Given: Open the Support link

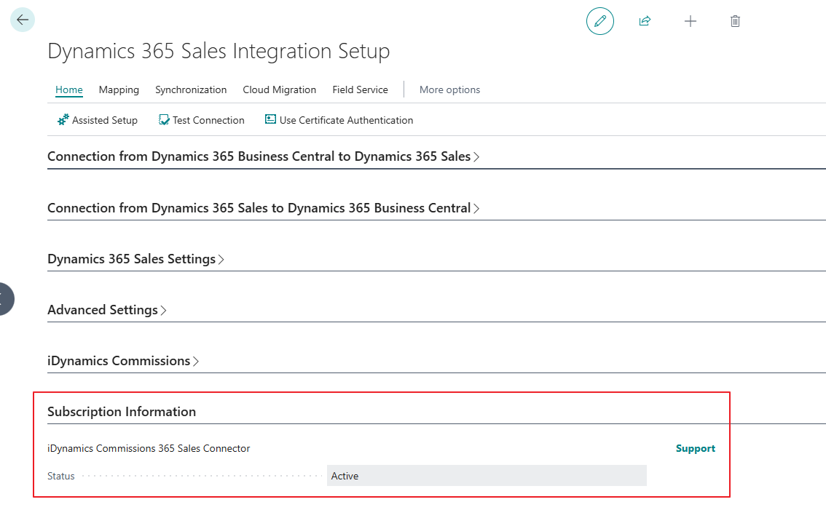Looking at the screenshot, I should click(696, 448).
